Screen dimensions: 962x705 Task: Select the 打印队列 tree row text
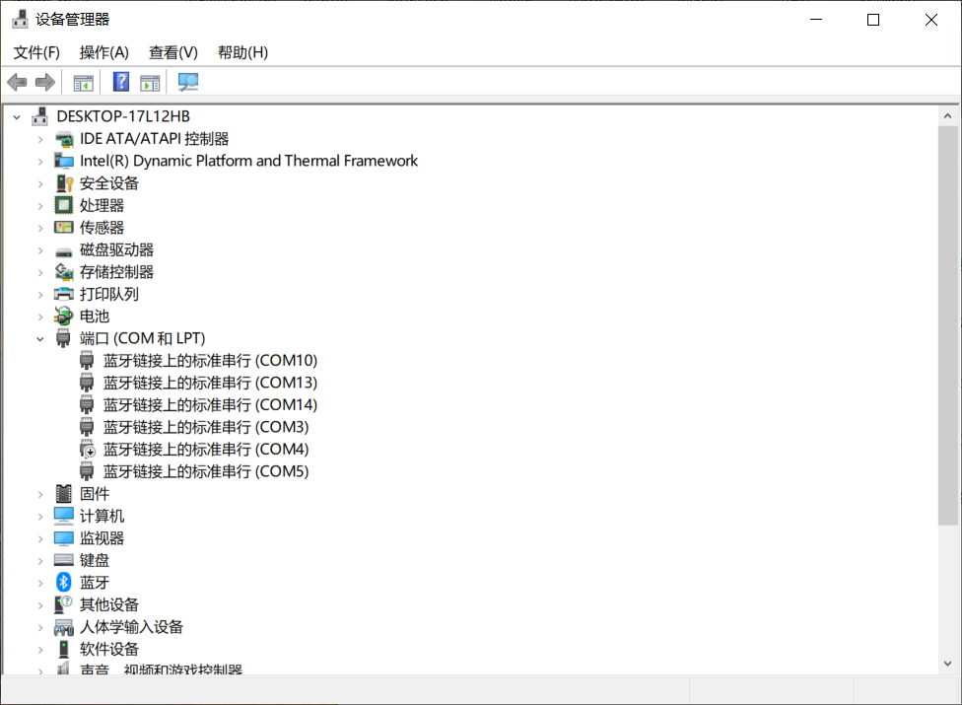pyautogui.click(x=109, y=294)
